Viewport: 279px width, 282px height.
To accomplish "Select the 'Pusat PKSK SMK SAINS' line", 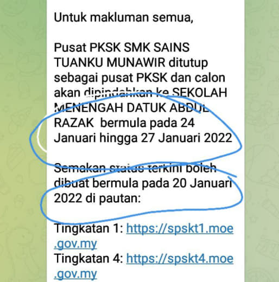I will pos(122,48).
